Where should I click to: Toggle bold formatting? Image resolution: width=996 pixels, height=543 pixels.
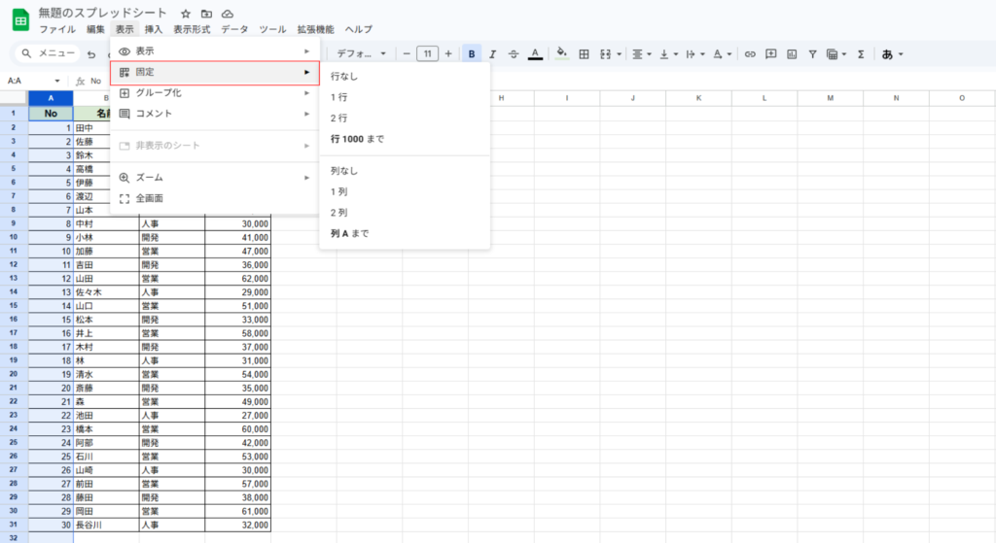click(x=472, y=54)
